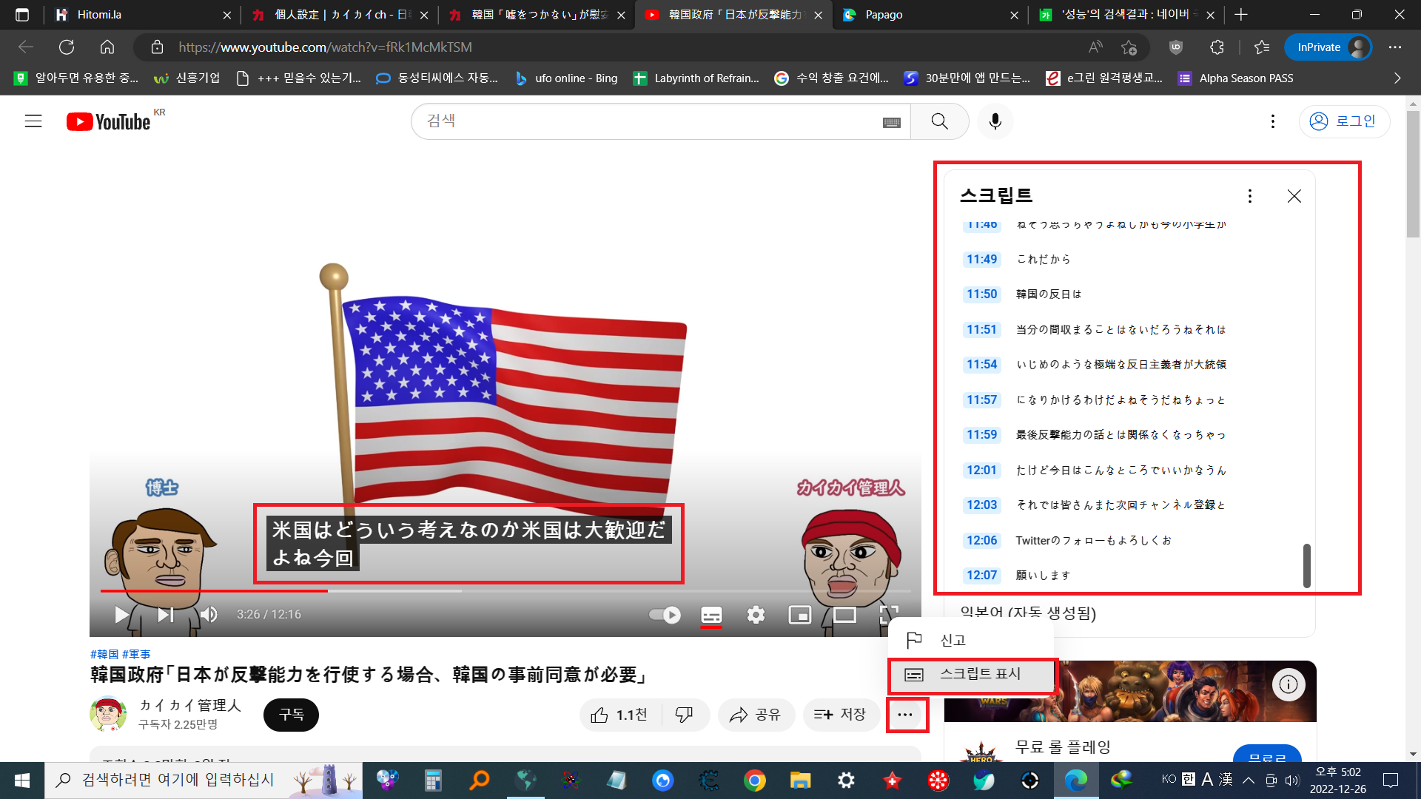Refresh the page
Image resolution: width=1421 pixels, height=799 pixels.
pos(67,47)
